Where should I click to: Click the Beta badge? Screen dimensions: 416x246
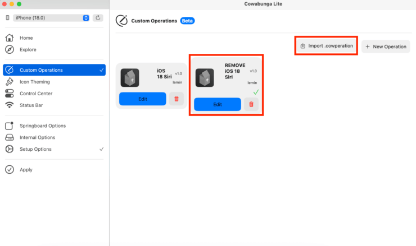(187, 21)
